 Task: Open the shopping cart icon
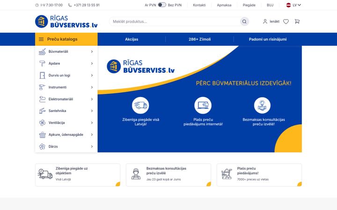click(297, 21)
